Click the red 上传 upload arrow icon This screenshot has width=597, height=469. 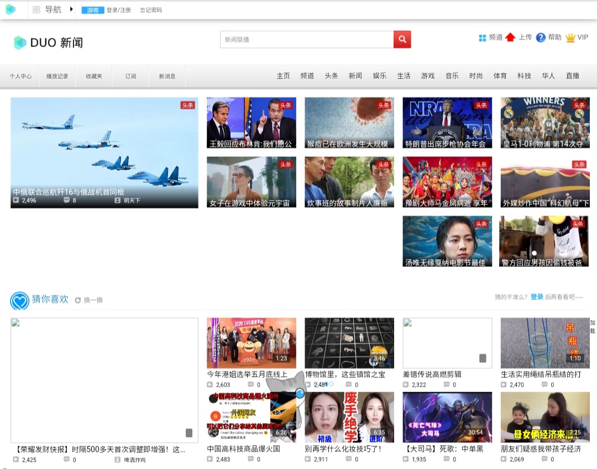(510, 37)
